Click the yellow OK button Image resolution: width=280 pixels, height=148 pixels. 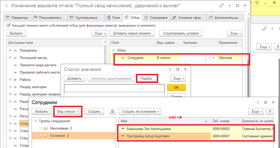coord(176,88)
